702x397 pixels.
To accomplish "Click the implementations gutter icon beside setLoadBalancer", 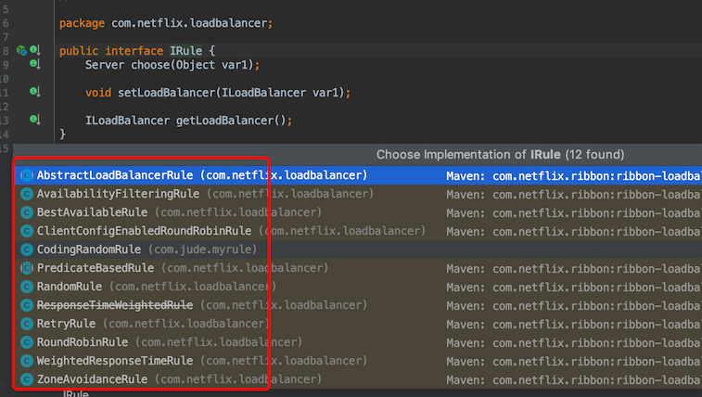I will coord(35,92).
